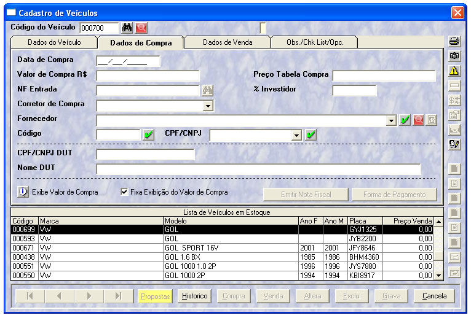Click the vehicle list scrollbar down arrow

(x=438, y=275)
